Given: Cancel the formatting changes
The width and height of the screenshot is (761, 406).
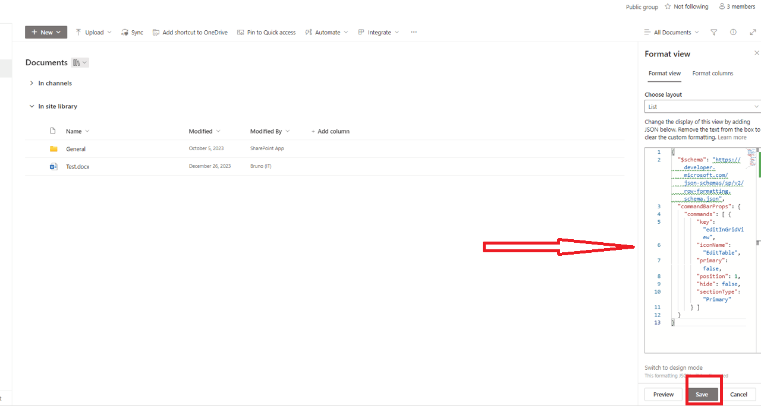Looking at the screenshot, I should tap(738, 394).
